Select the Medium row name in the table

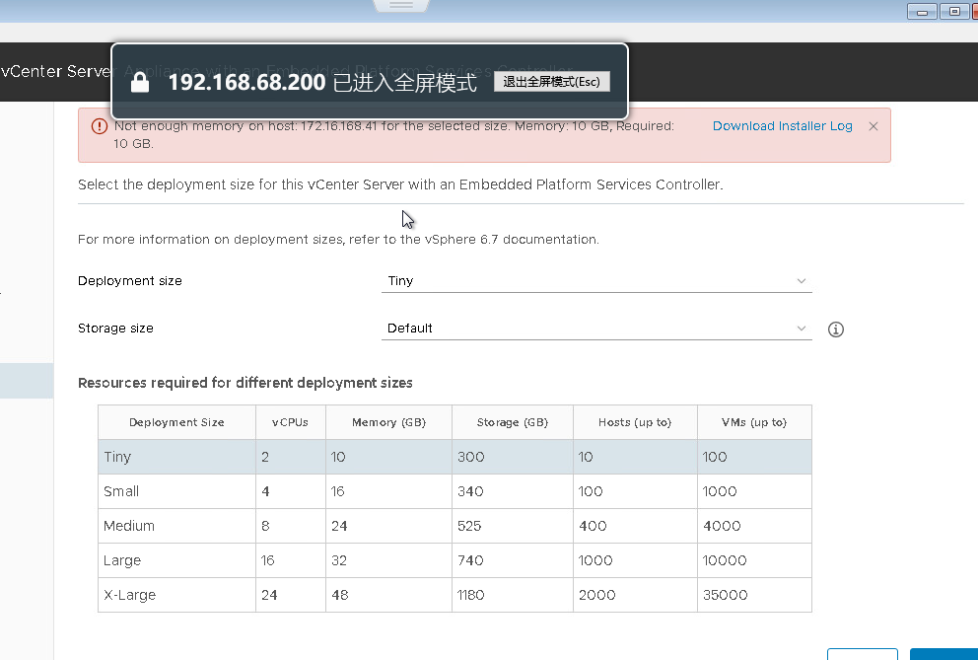tap(129, 526)
